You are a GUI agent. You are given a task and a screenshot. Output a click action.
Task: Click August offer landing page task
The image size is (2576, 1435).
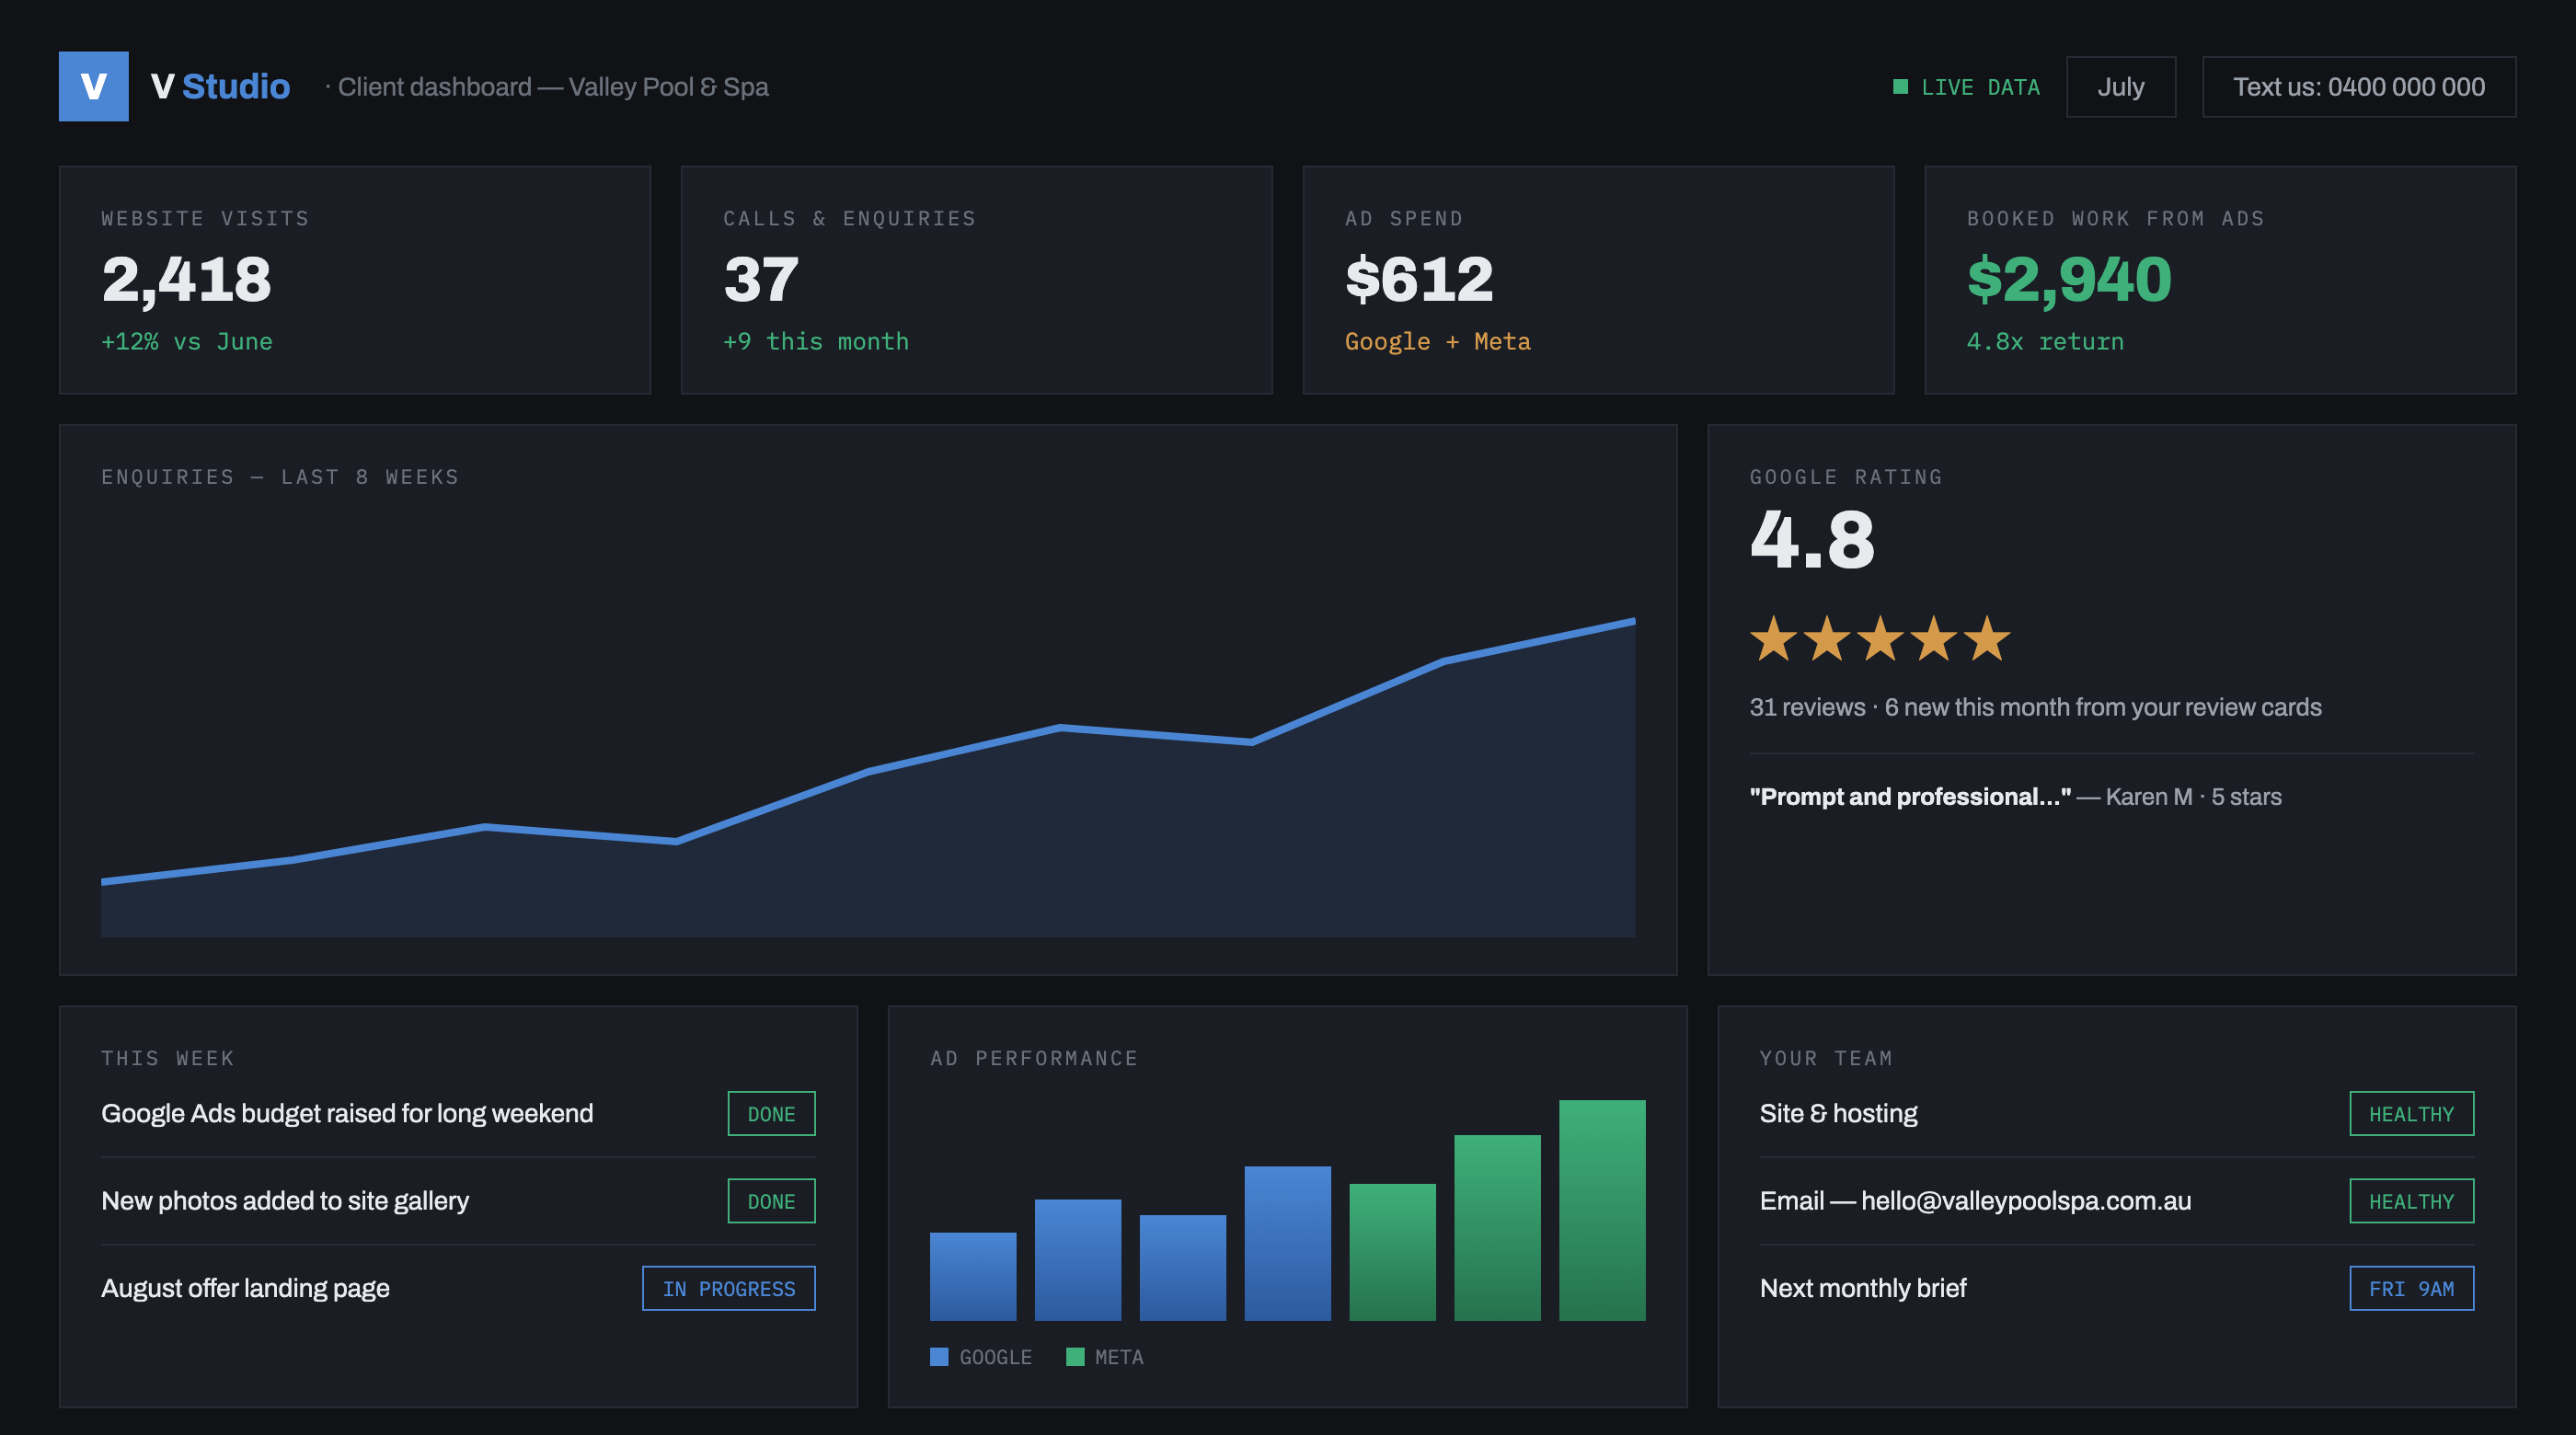(x=245, y=1288)
